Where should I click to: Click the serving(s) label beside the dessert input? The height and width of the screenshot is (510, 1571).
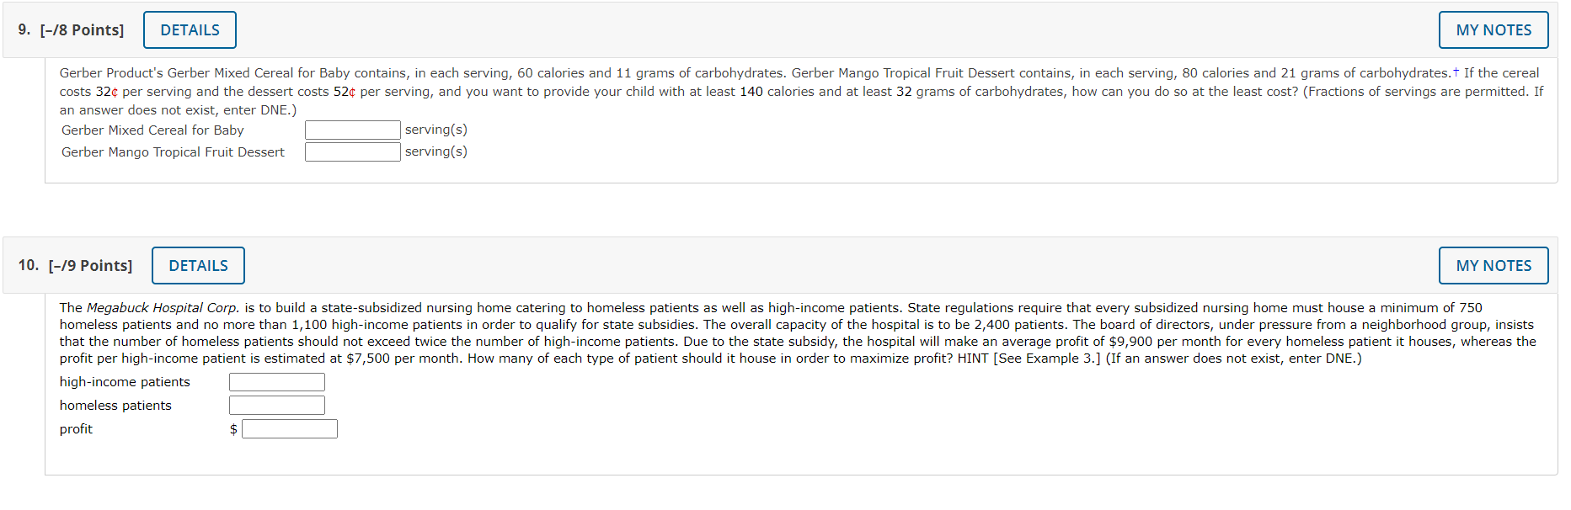coord(436,151)
